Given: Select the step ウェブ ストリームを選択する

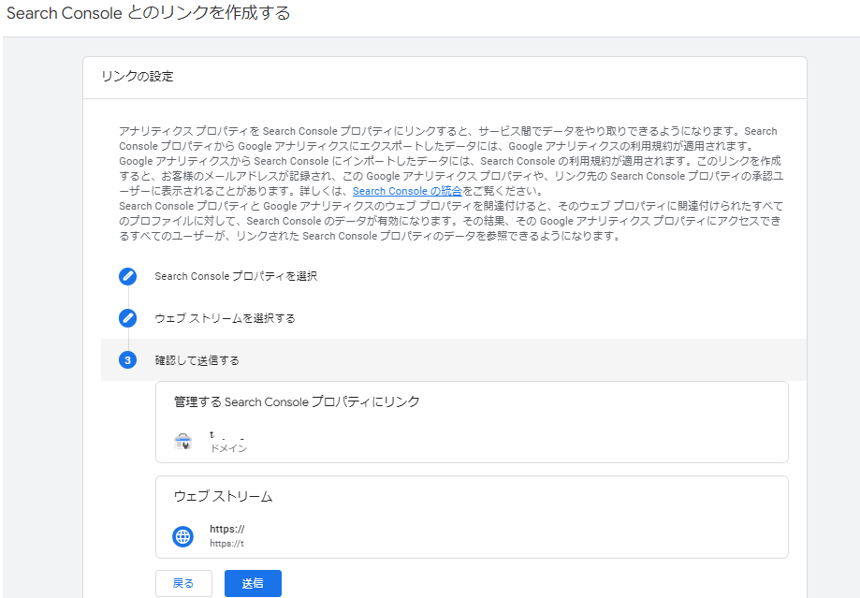Looking at the screenshot, I should [225, 318].
